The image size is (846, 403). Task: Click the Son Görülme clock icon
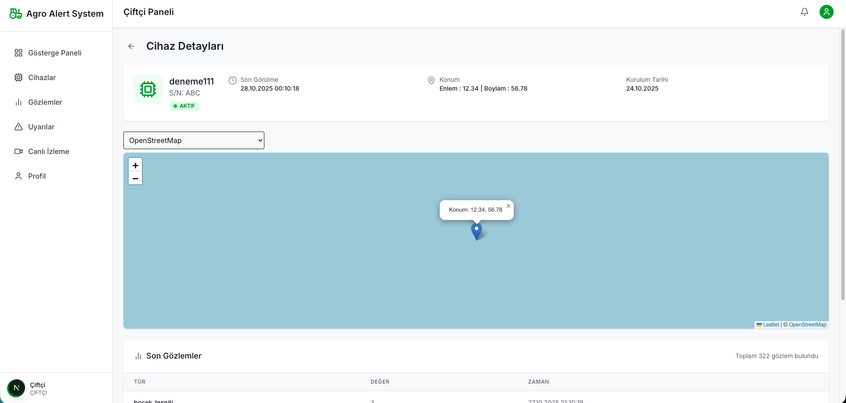233,80
